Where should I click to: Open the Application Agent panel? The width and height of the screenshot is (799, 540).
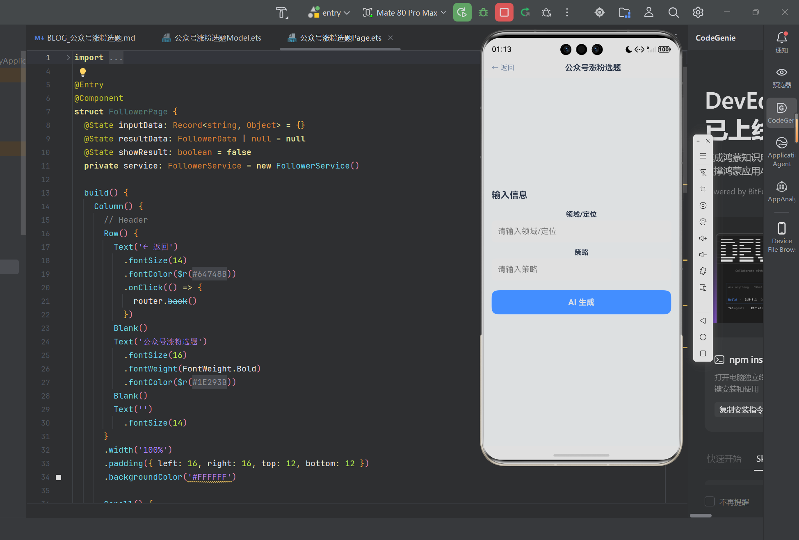[781, 152]
